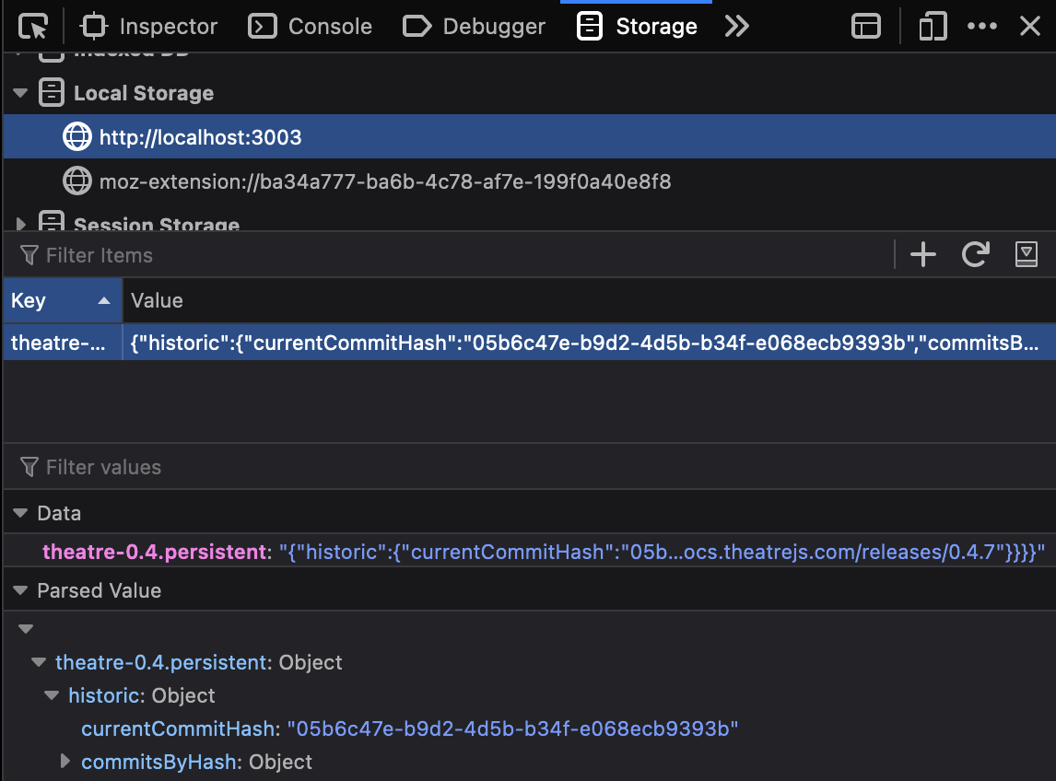Viewport: 1056px width, 781px height.
Task: Delete all items using the trash-panel icon
Action: pos(1026,254)
